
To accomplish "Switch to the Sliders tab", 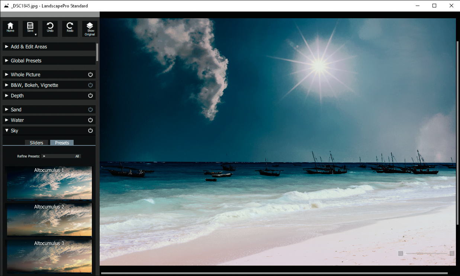I will coord(36,143).
